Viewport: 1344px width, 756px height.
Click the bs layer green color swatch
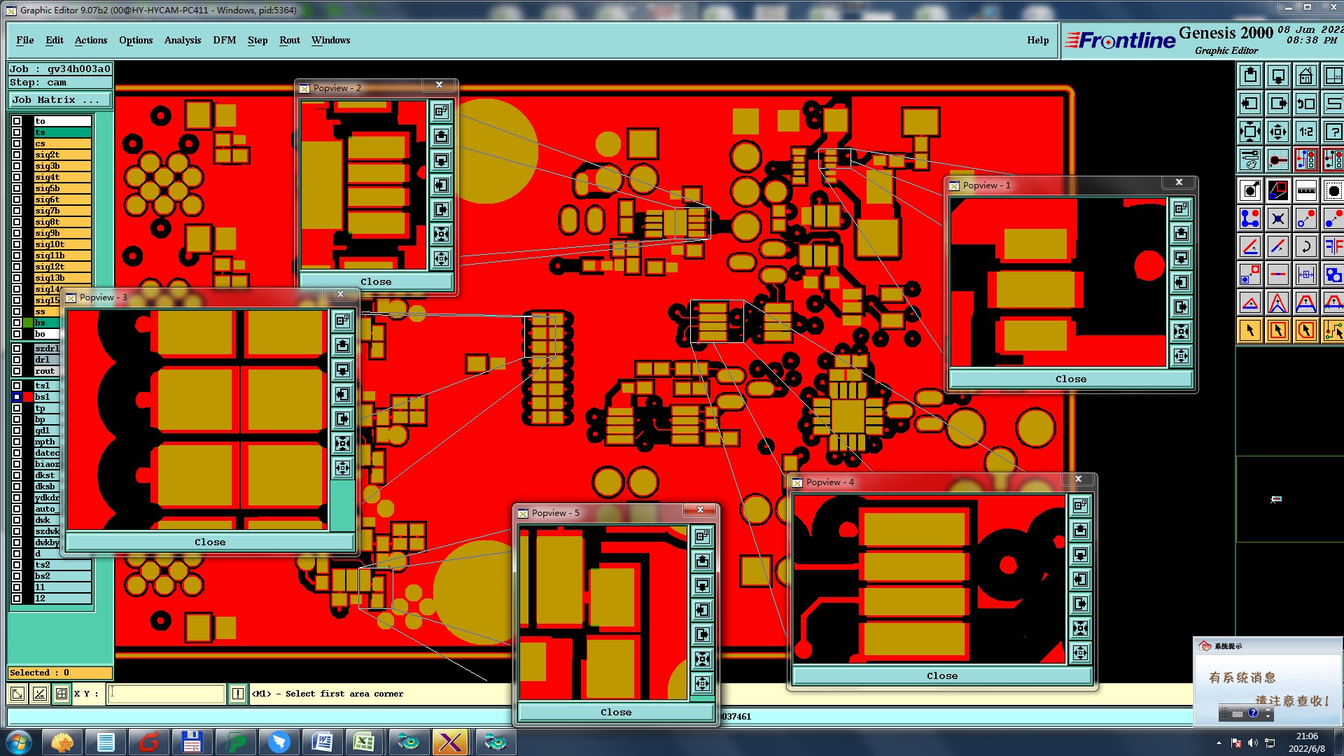click(x=28, y=323)
